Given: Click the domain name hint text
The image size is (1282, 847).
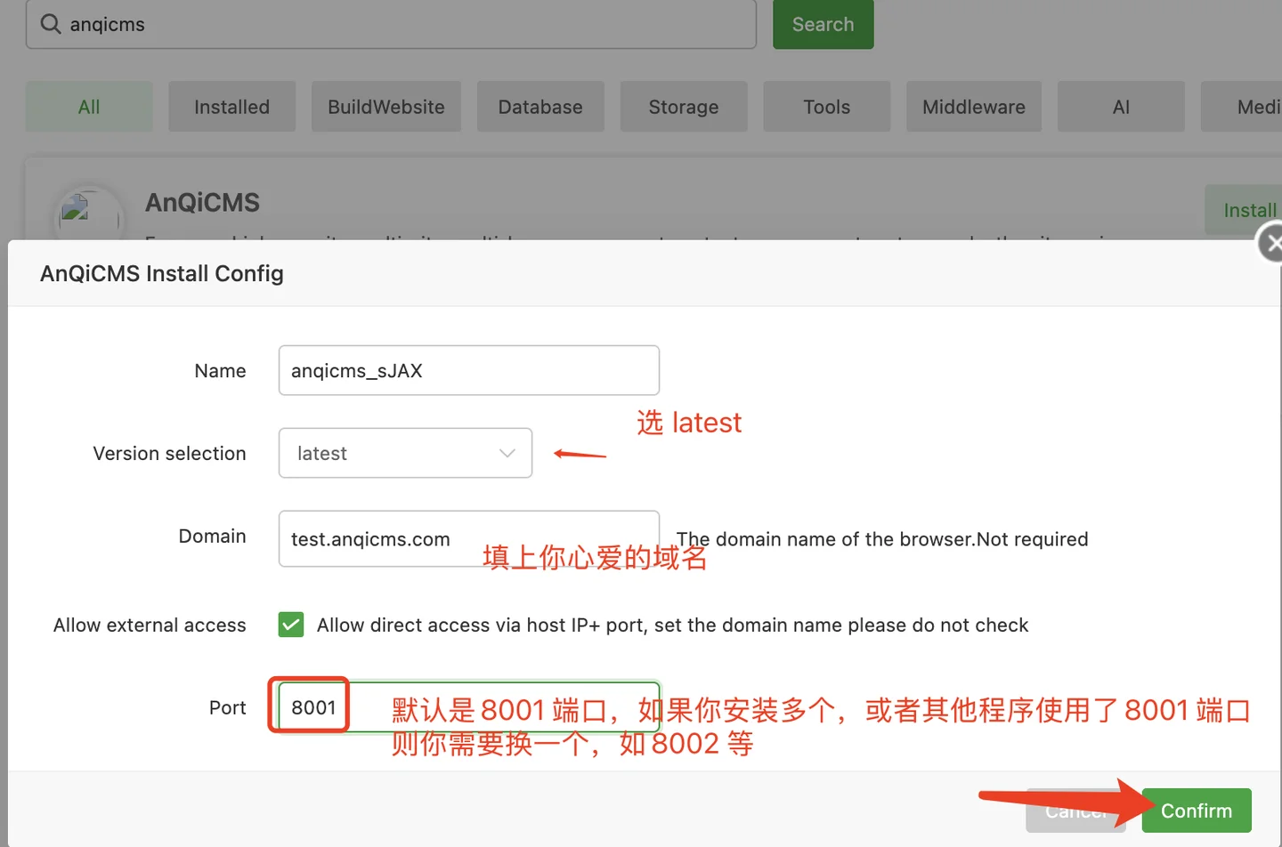Looking at the screenshot, I should [x=882, y=539].
